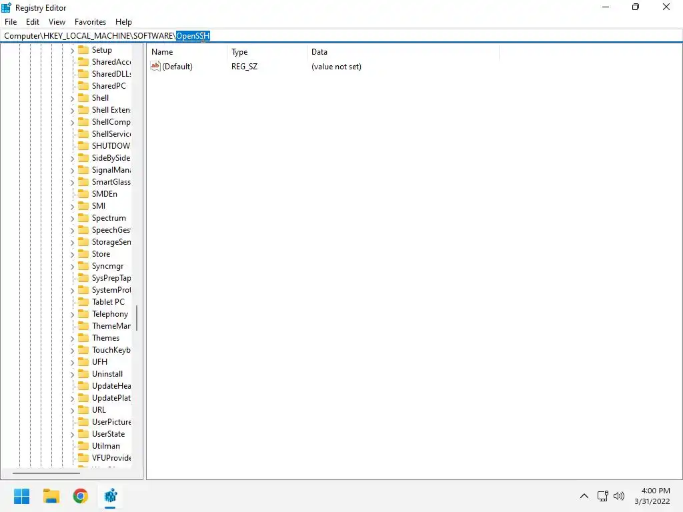The height and width of the screenshot is (512, 683).
Task: Select the UserPicture key label
Action: (x=111, y=422)
